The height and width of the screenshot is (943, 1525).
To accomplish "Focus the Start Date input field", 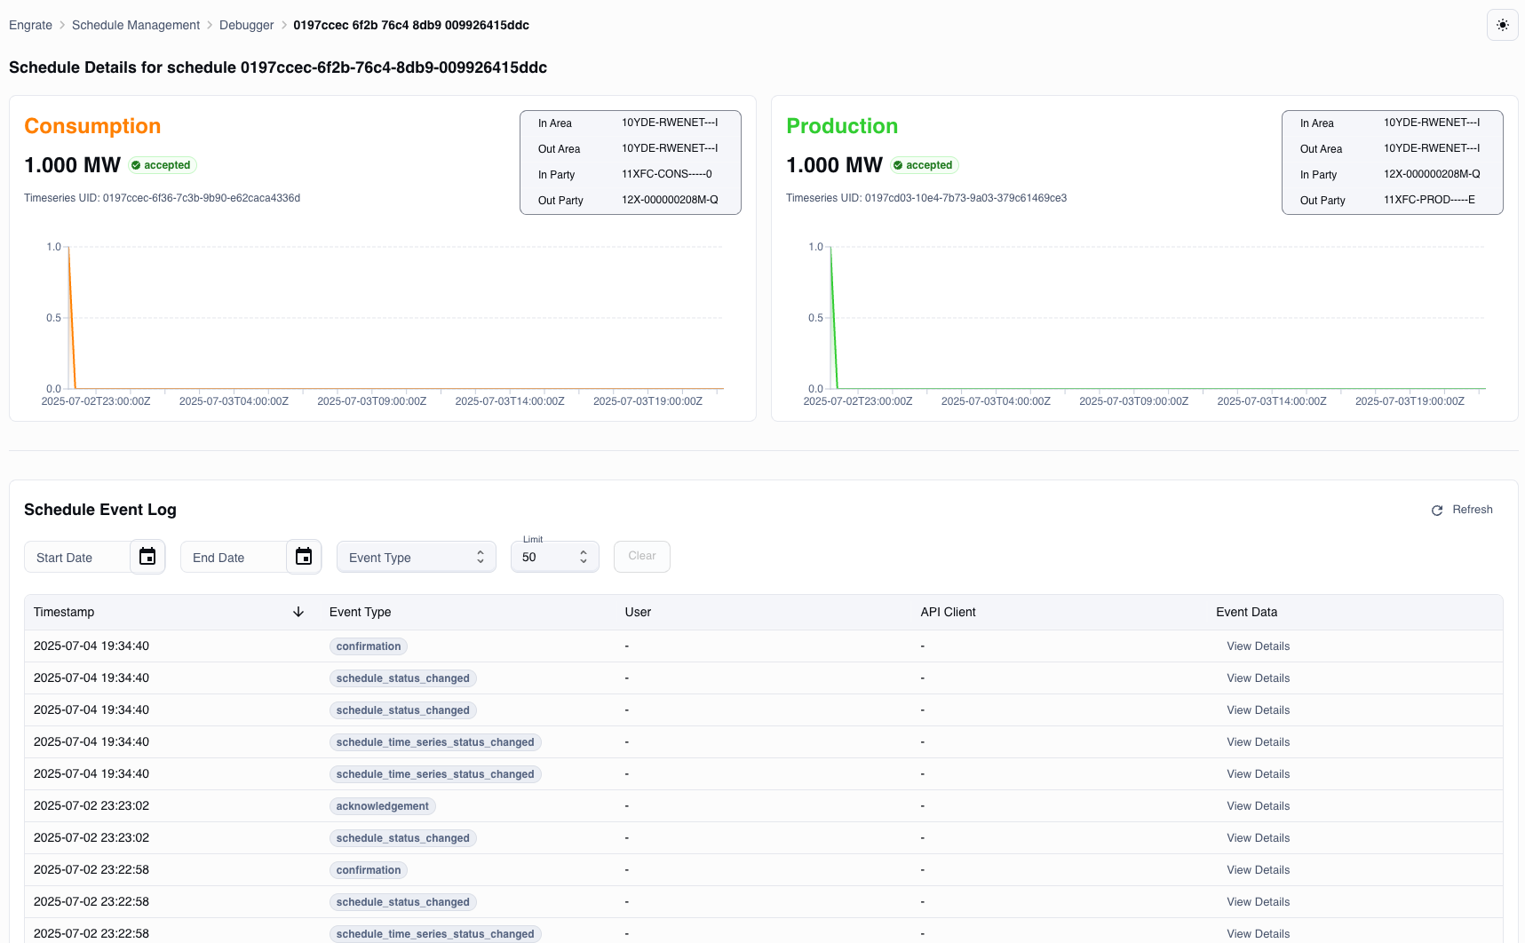I will 77,558.
